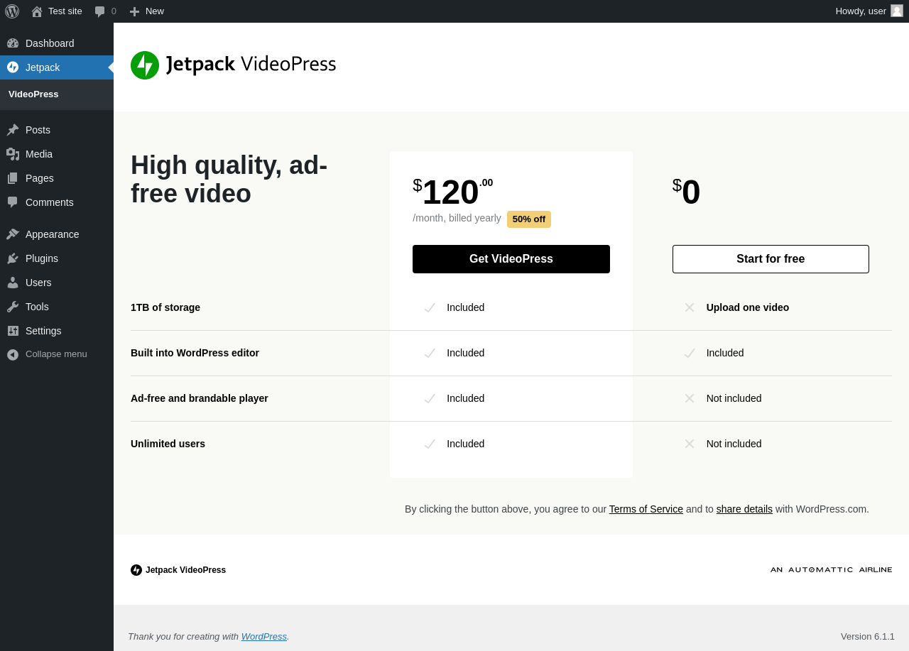Click the Start for free button

(771, 259)
